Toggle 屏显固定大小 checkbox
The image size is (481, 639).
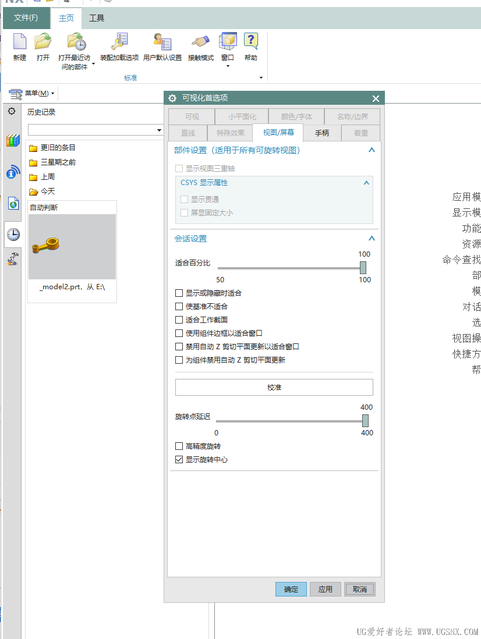(184, 213)
